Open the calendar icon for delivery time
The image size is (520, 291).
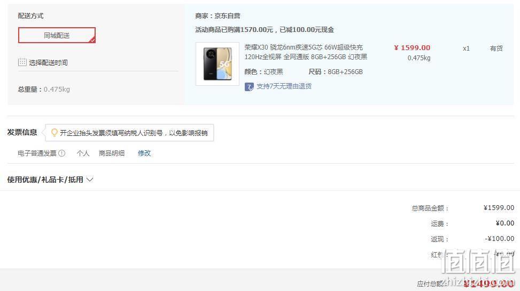[22, 62]
